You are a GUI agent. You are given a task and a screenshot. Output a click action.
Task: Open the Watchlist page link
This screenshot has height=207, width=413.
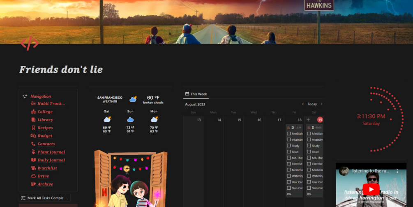pyautogui.click(x=47, y=168)
